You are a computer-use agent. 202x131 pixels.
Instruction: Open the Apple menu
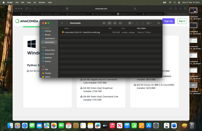click(x=4, y=3)
